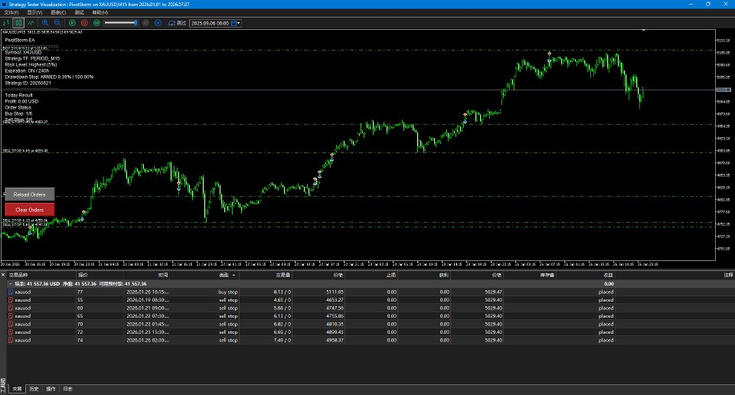Open the 测试 menu
Viewport: 735px width, 395px height.
79,13
